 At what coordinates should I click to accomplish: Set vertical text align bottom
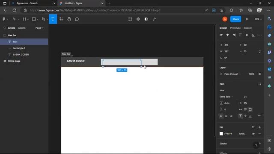point(250,116)
